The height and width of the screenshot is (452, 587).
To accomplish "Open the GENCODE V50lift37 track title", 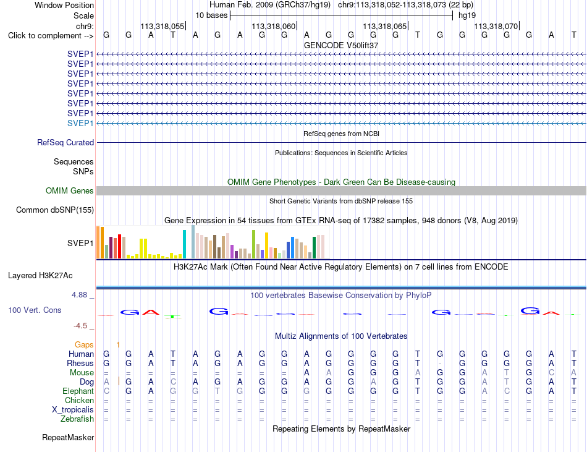I will [341, 45].
